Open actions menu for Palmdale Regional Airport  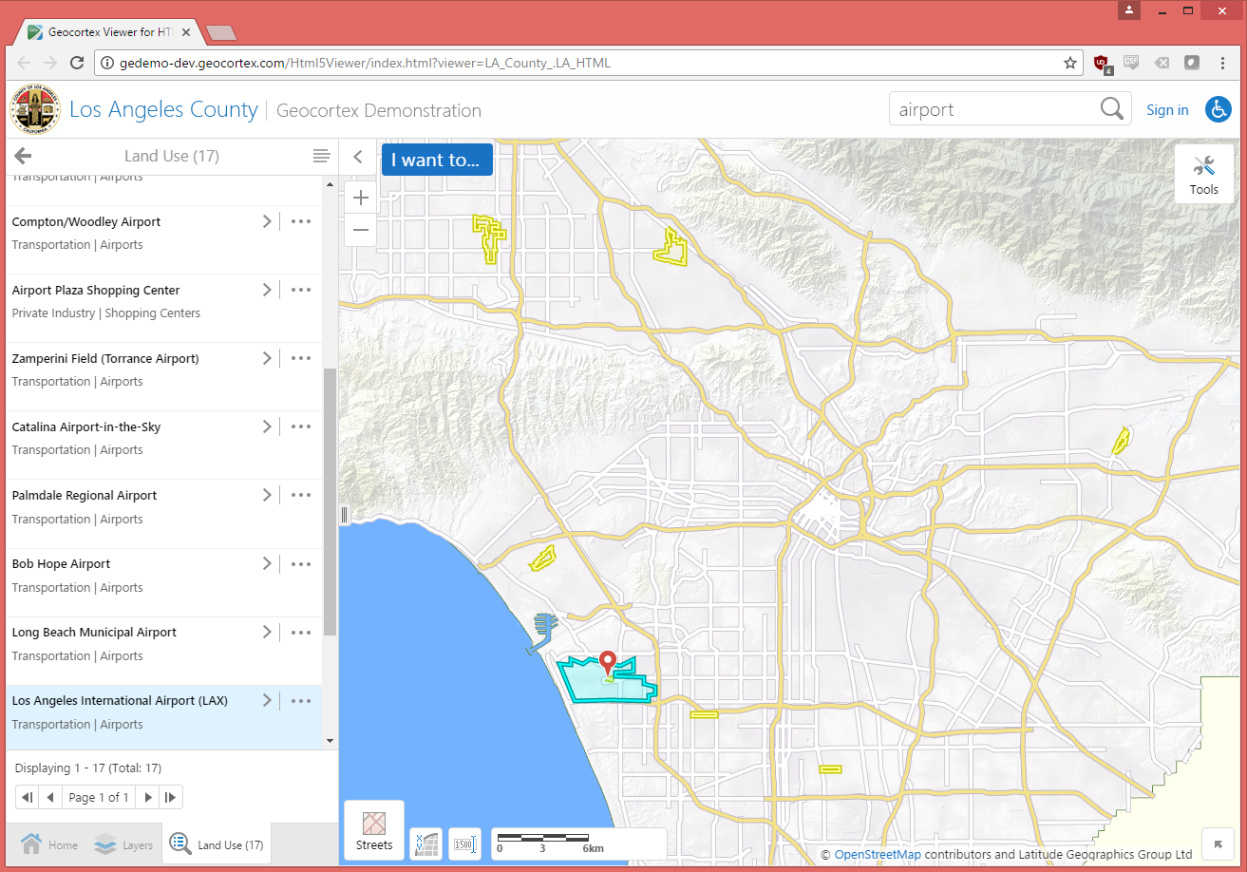click(301, 495)
